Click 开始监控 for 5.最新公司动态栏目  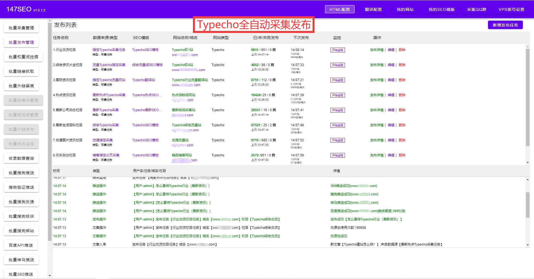(337, 110)
